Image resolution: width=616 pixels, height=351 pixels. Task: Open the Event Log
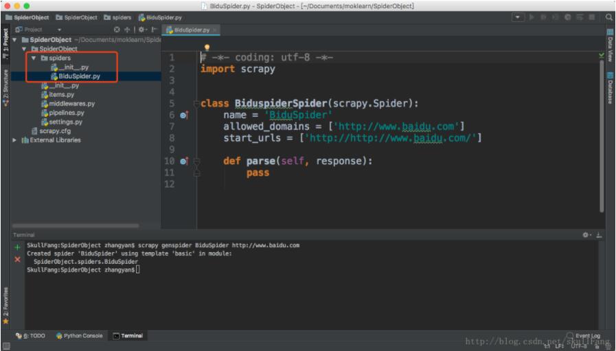584,336
